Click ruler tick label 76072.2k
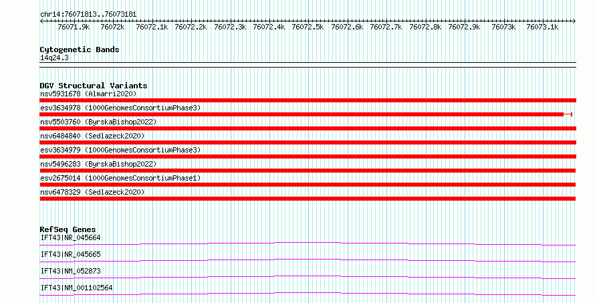The width and height of the screenshot is (595, 303). [191, 27]
